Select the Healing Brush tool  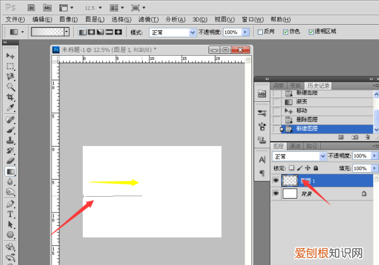[10, 120]
